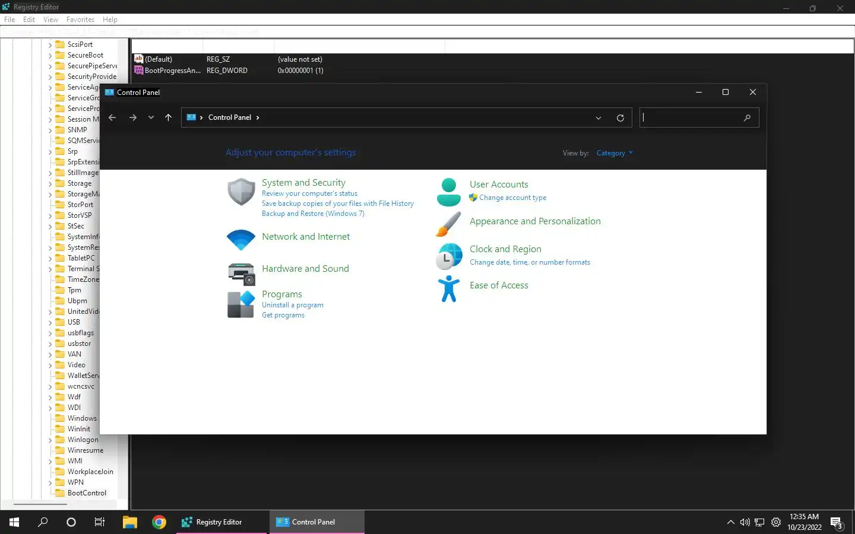855x534 pixels.
Task: Open the Registry Editor Favorites menu
Action: [x=80, y=20]
